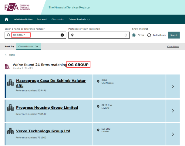Click into the postcode or town field
This screenshot has width=185, height=146.
99,35
